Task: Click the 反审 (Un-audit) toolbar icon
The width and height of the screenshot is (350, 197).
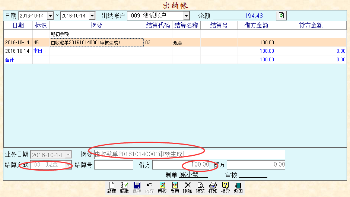Action: click(x=175, y=188)
